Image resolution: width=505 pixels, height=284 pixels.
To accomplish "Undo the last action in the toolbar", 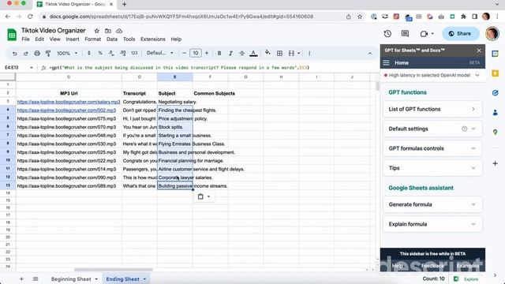I will (x=14, y=54).
